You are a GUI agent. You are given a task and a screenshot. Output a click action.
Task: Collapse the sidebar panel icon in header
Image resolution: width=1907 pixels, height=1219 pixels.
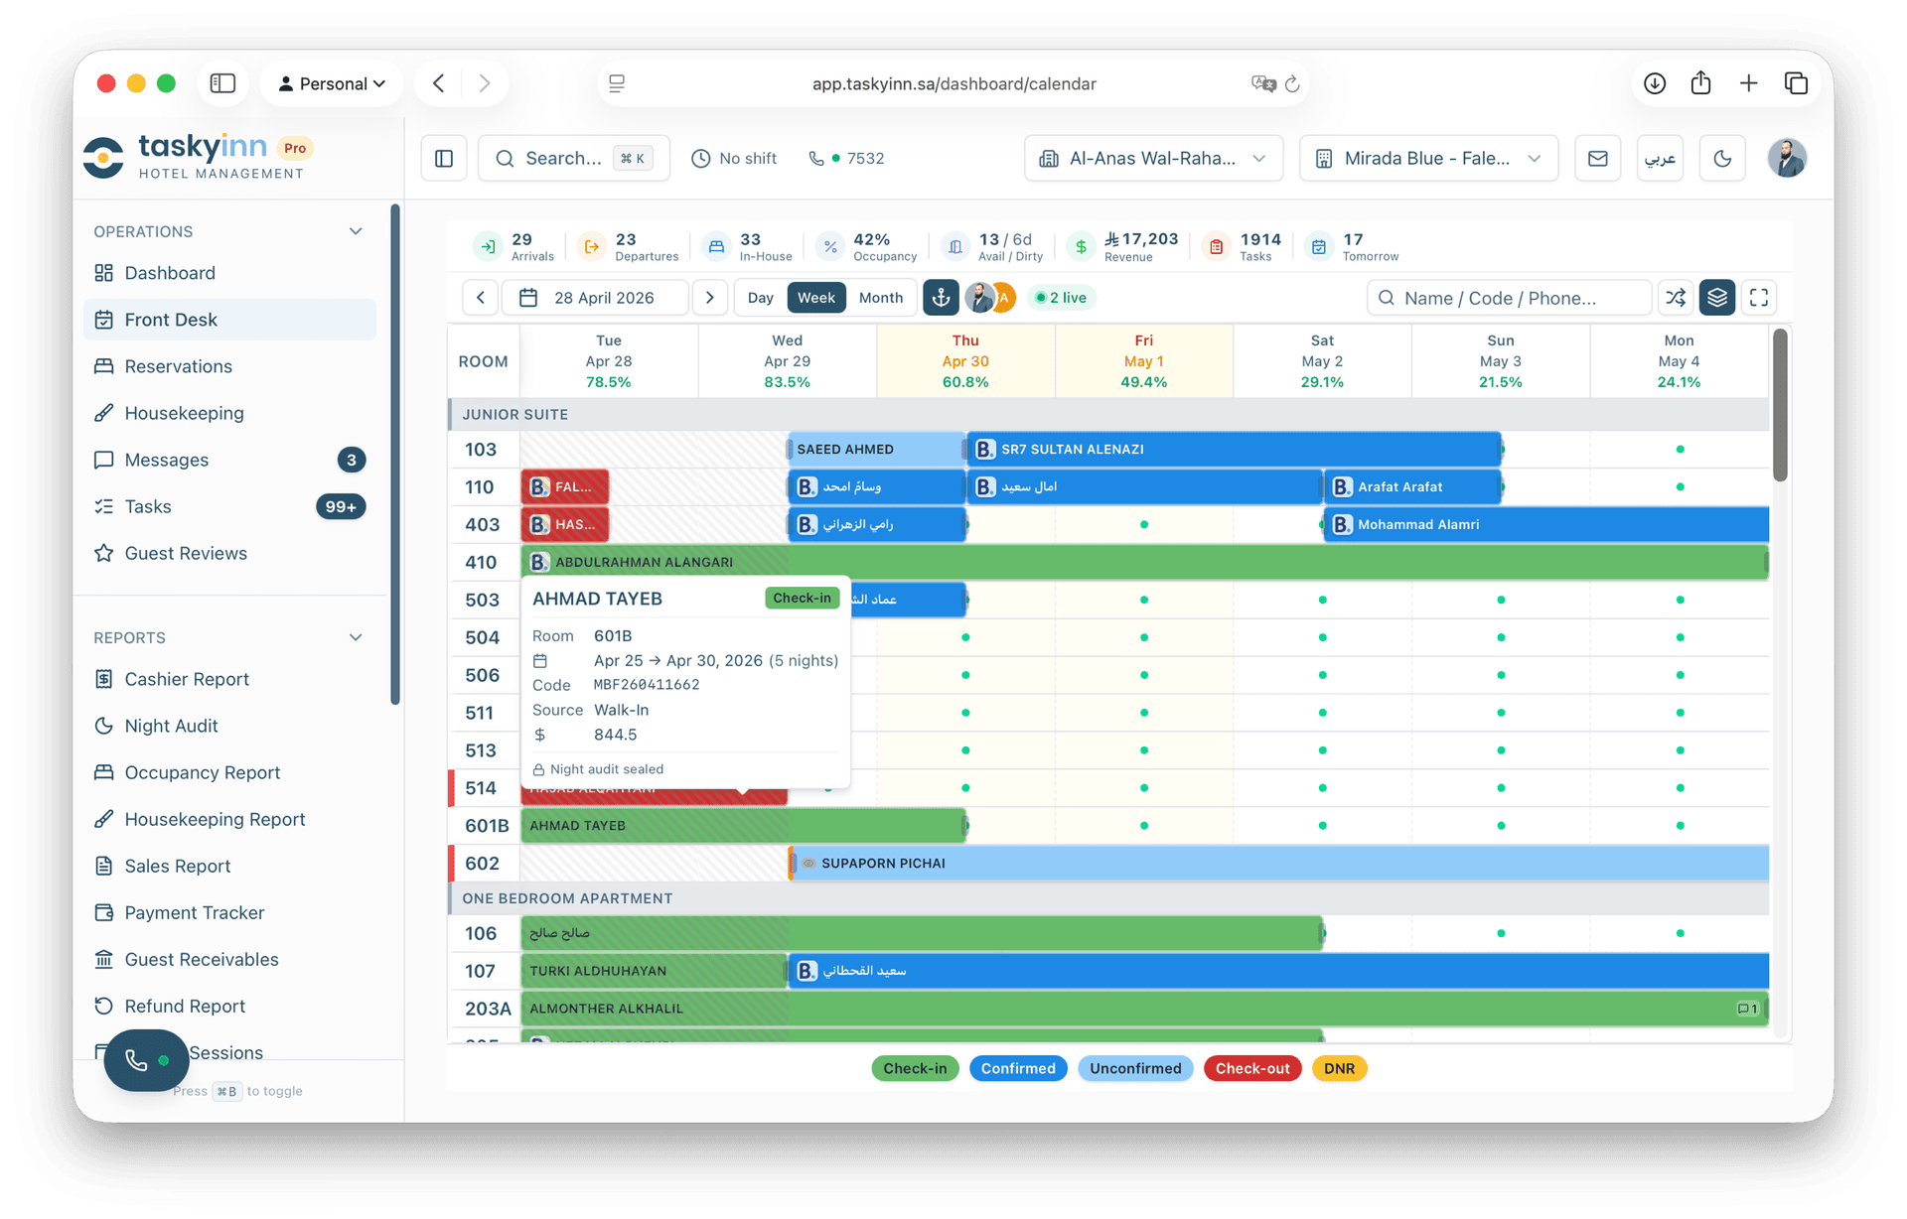[x=444, y=159]
